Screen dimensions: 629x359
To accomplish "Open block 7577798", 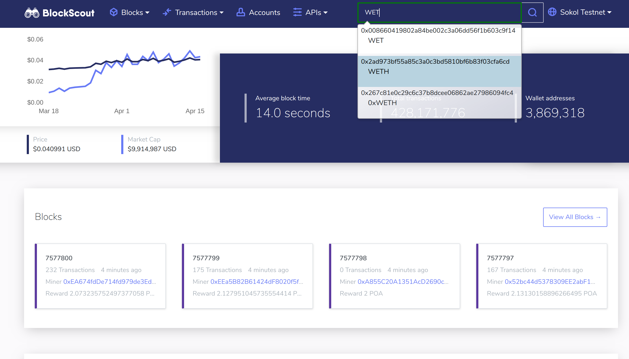I will click(353, 258).
